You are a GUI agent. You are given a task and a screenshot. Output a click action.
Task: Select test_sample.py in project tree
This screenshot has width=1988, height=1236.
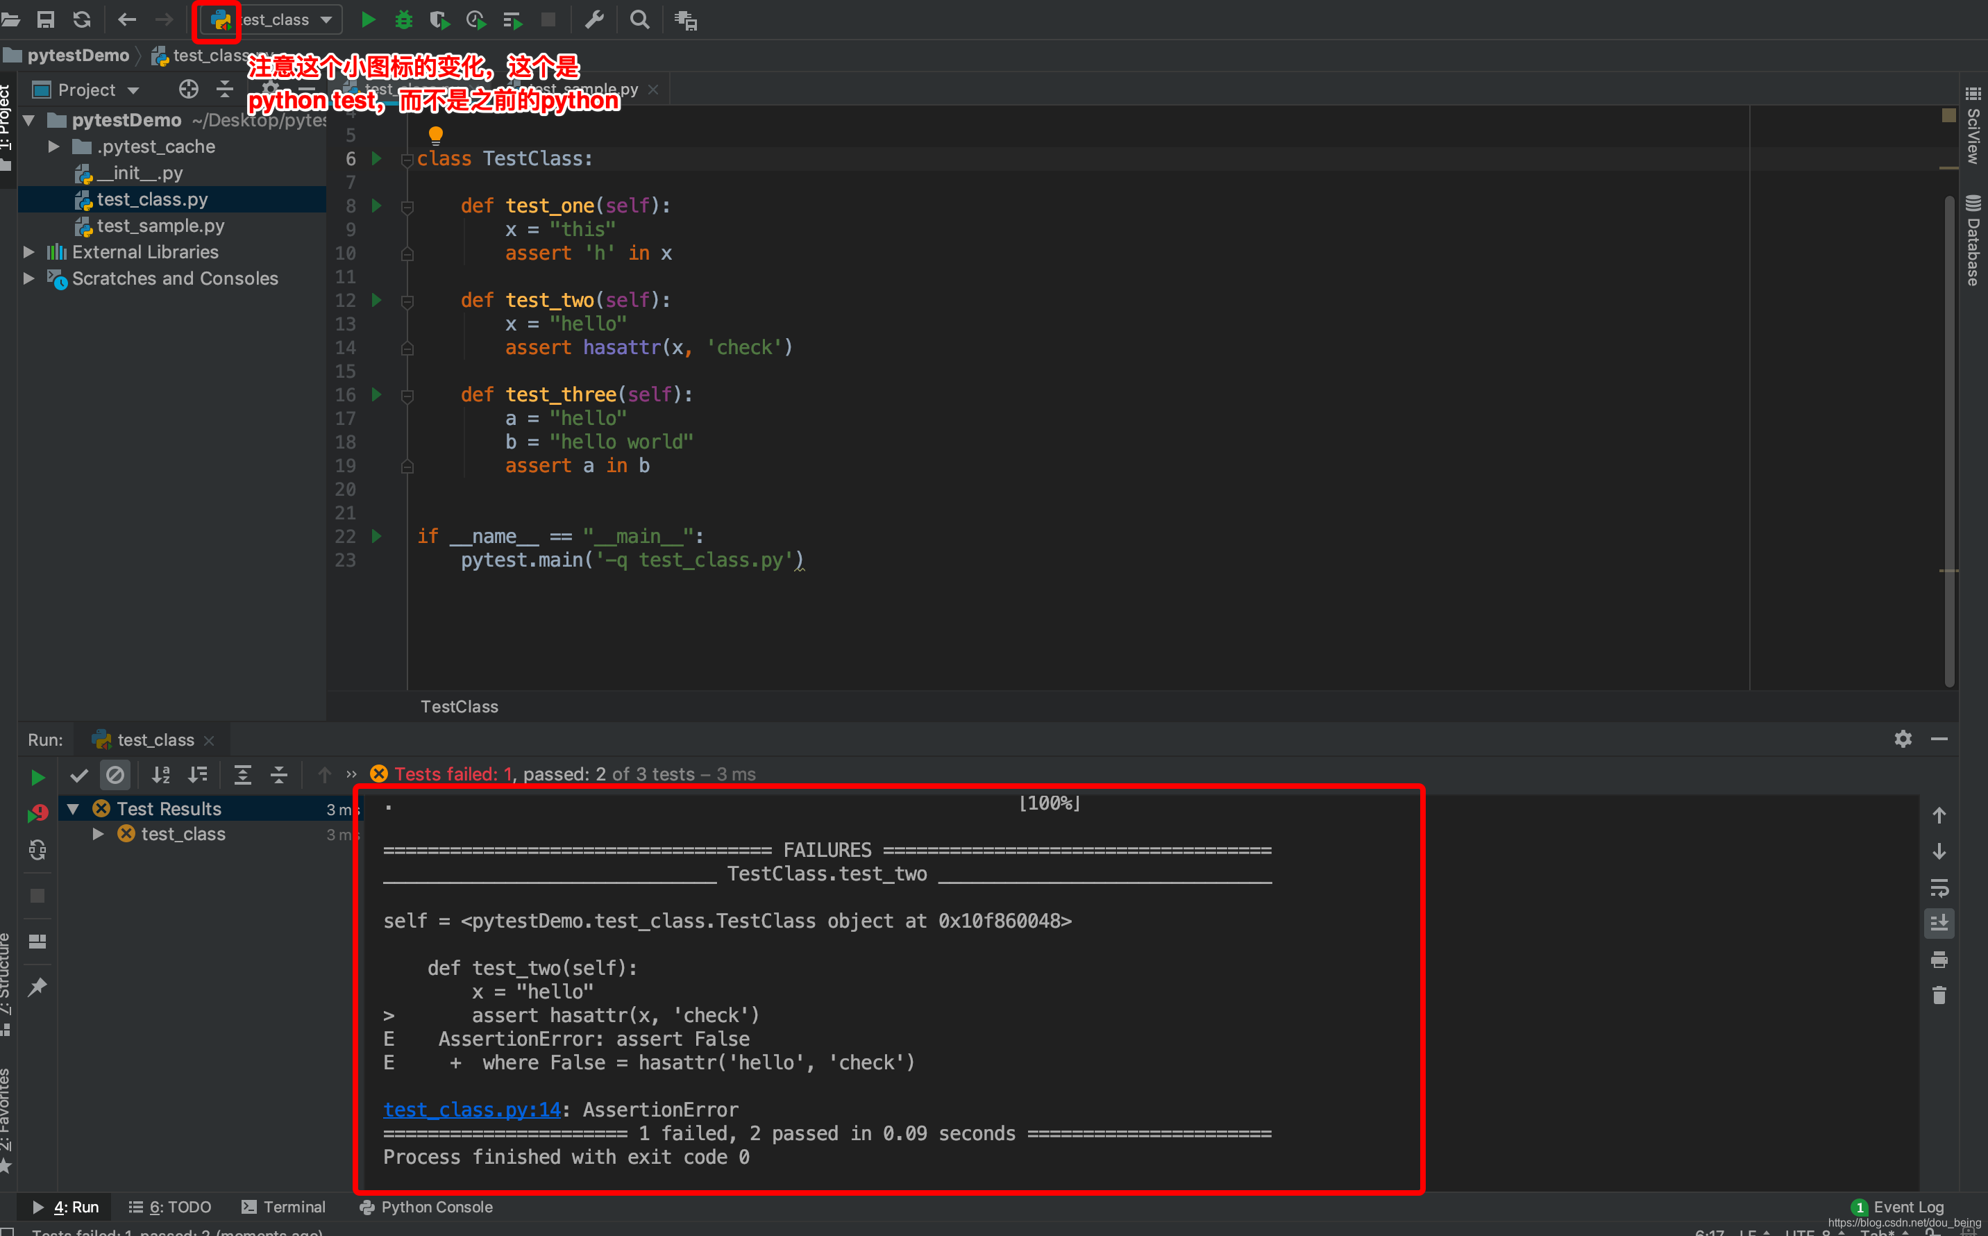point(160,226)
